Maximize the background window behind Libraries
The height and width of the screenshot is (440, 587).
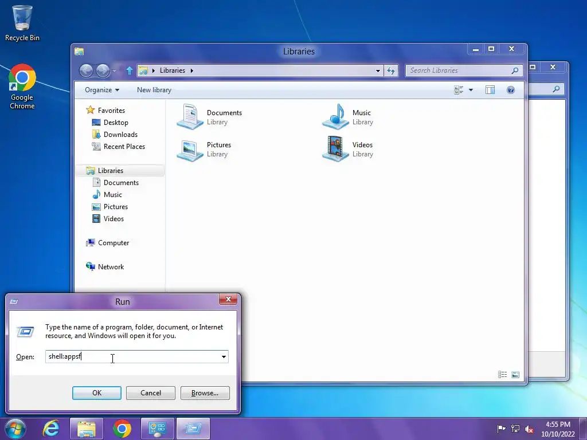coord(533,67)
